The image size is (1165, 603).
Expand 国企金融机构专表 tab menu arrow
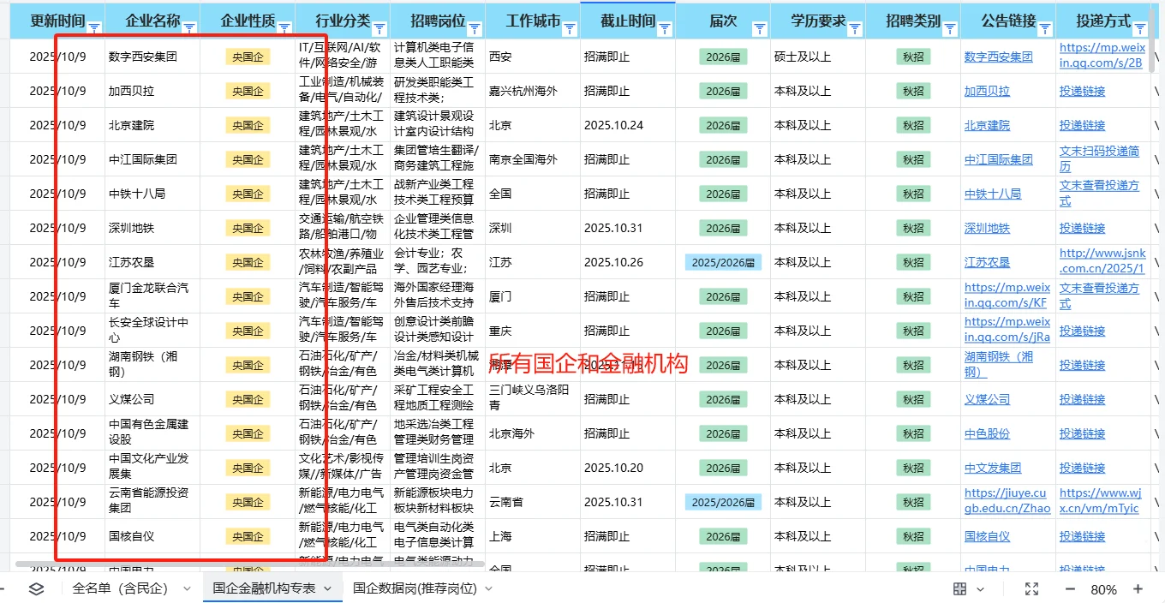pyautogui.click(x=327, y=588)
